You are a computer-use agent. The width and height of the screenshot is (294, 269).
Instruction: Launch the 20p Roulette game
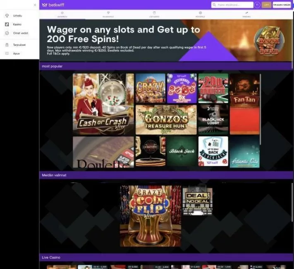click(213, 88)
